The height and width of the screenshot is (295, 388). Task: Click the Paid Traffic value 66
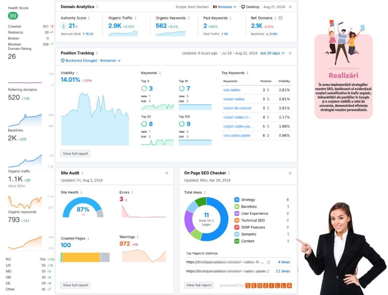click(226, 34)
